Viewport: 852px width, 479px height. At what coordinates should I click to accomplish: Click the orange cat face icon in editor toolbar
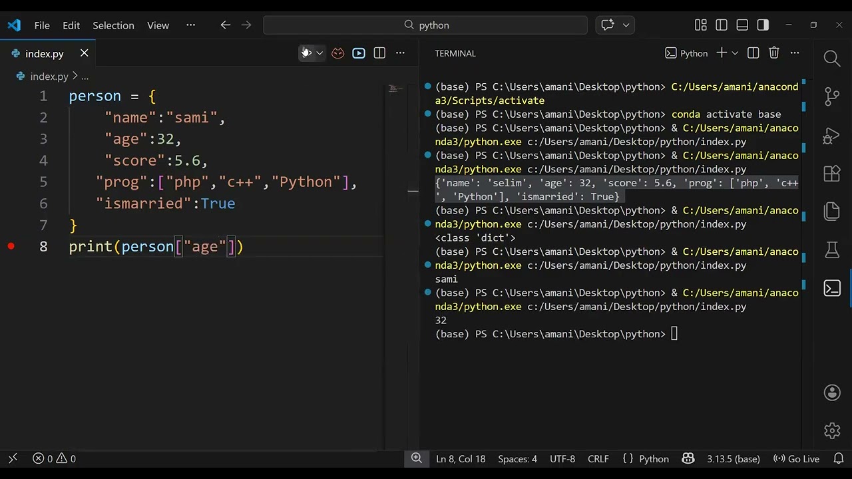tap(338, 53)
